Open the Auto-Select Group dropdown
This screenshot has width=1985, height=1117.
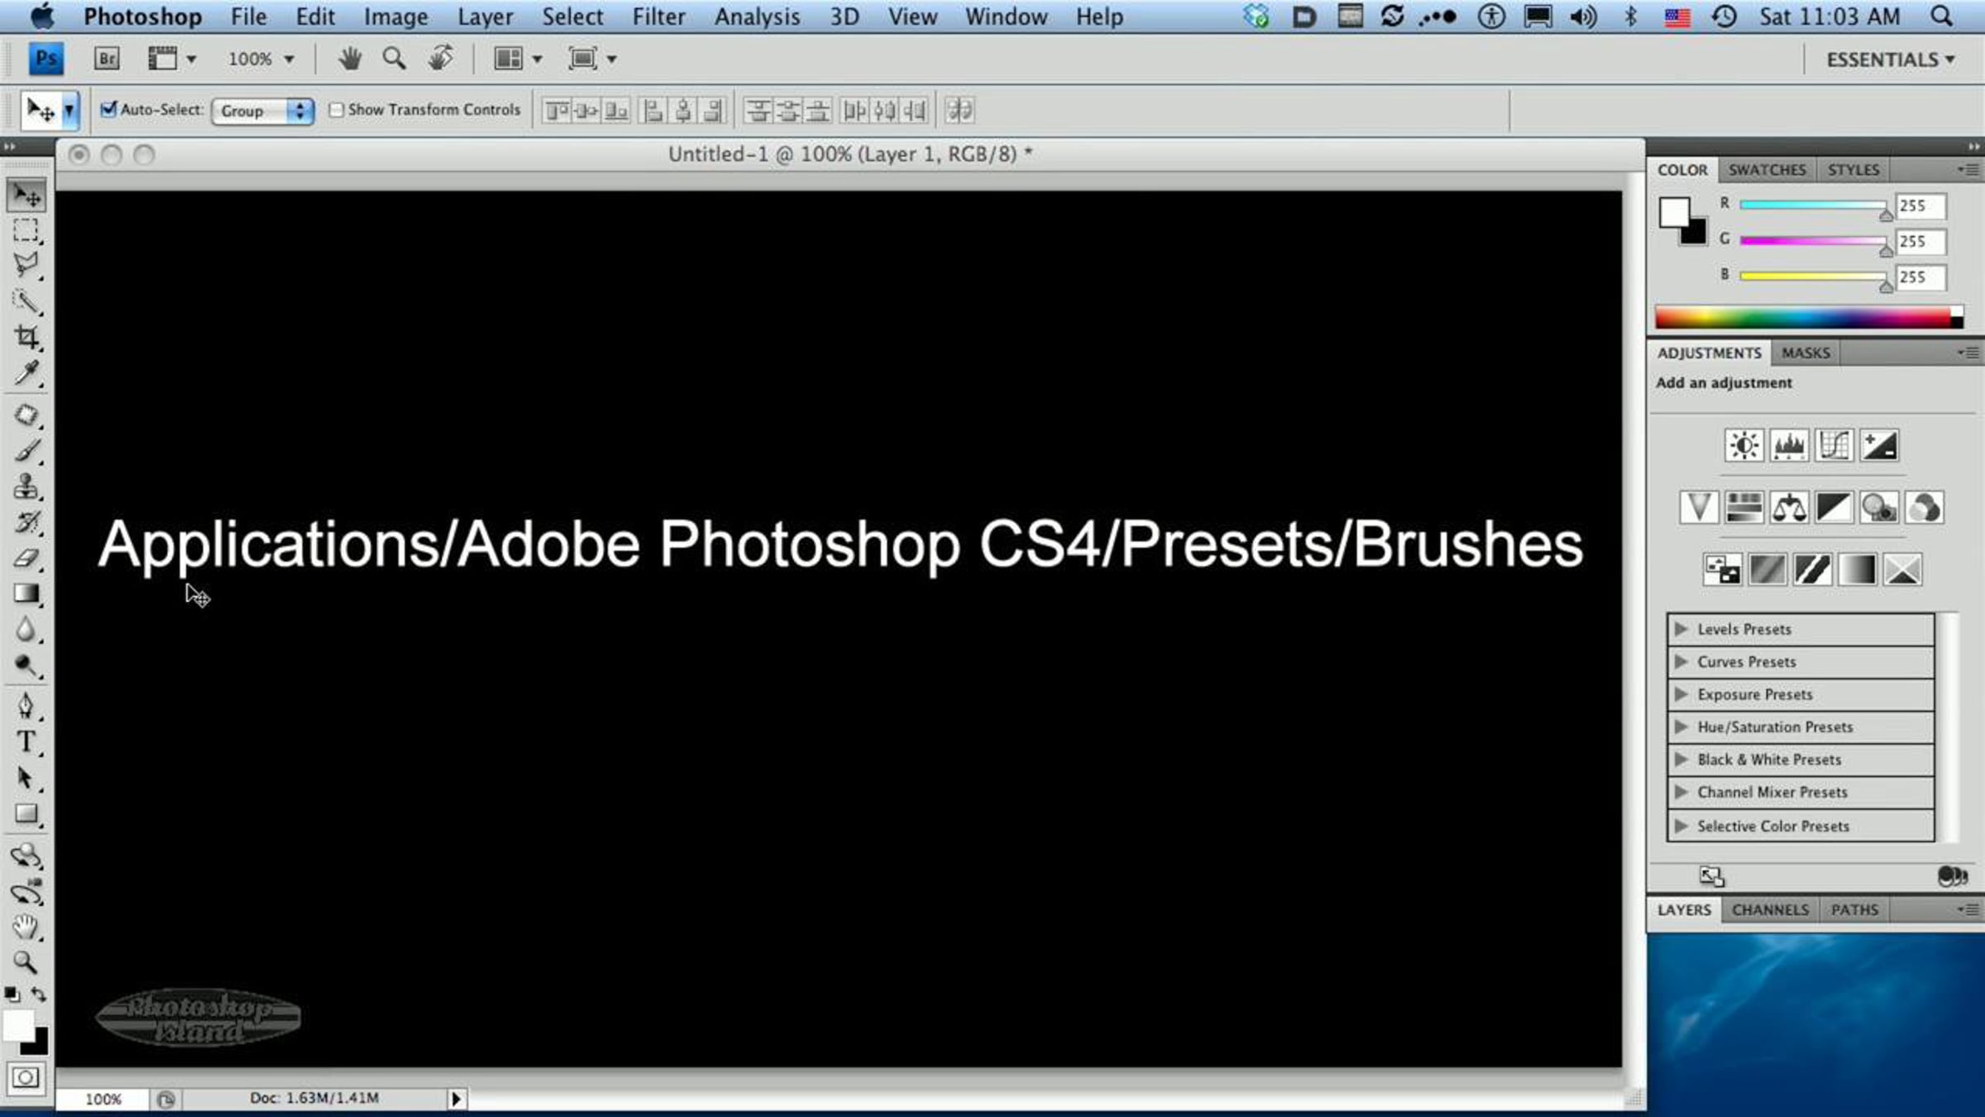tap(262, 111)
